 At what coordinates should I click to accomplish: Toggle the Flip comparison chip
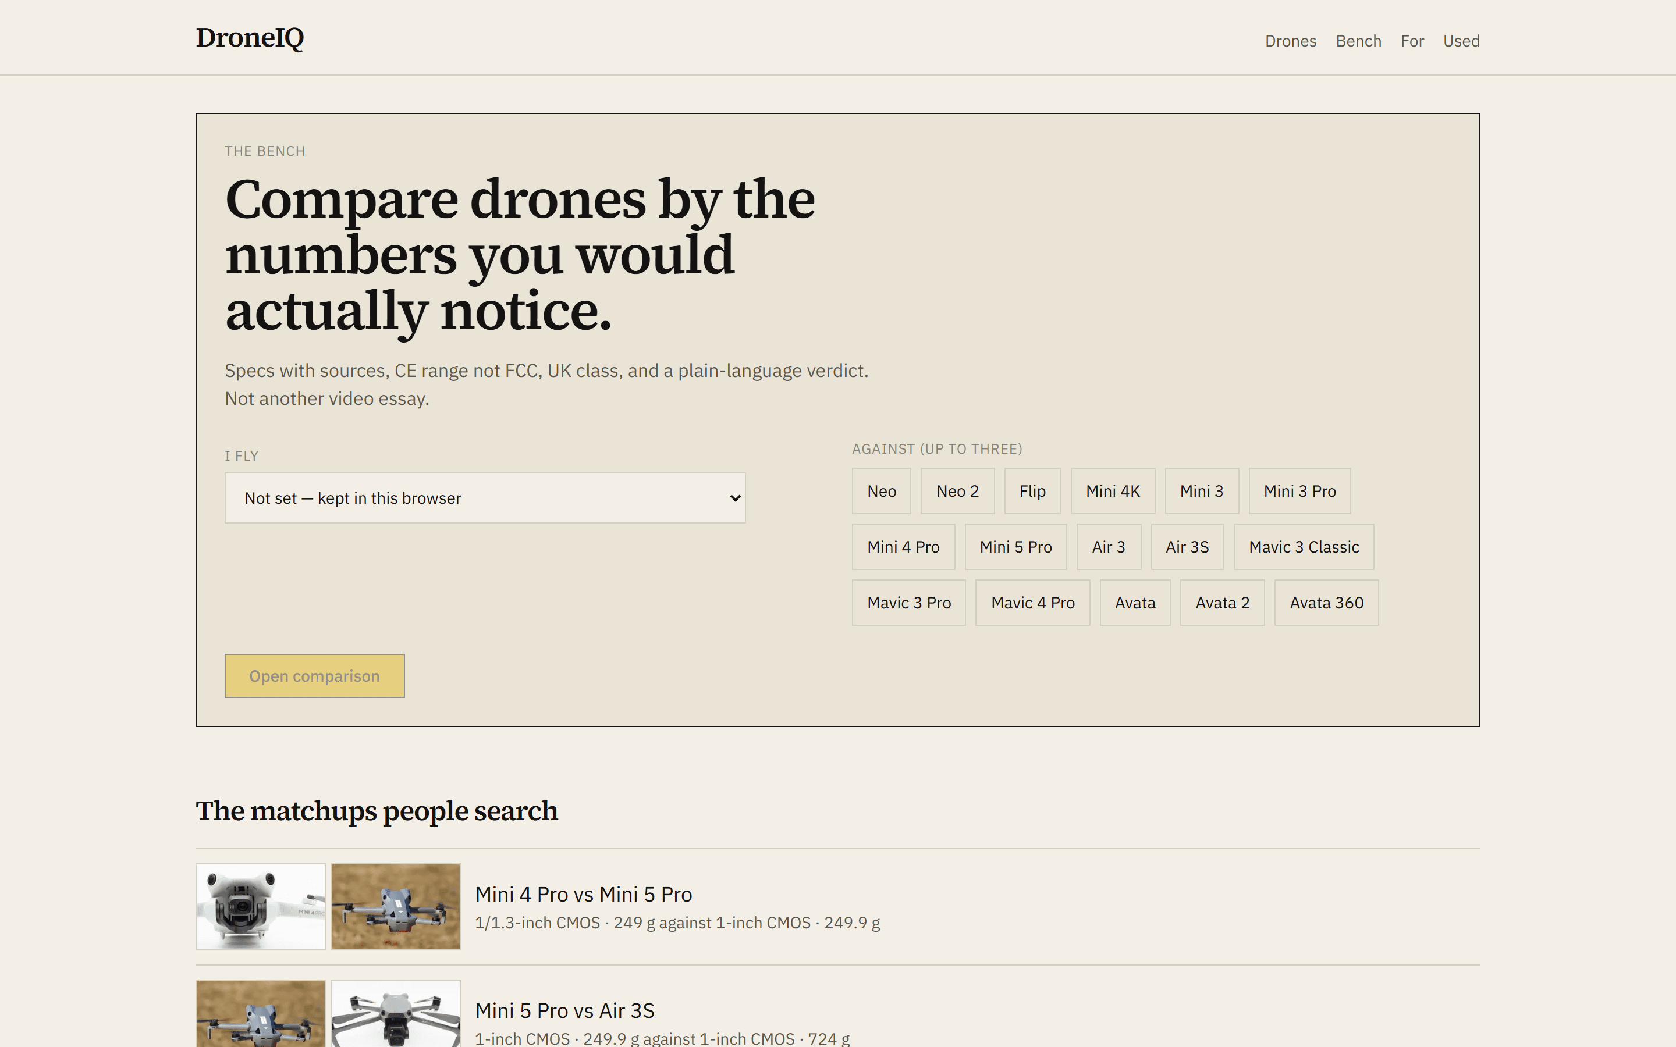coord(1032,491)
